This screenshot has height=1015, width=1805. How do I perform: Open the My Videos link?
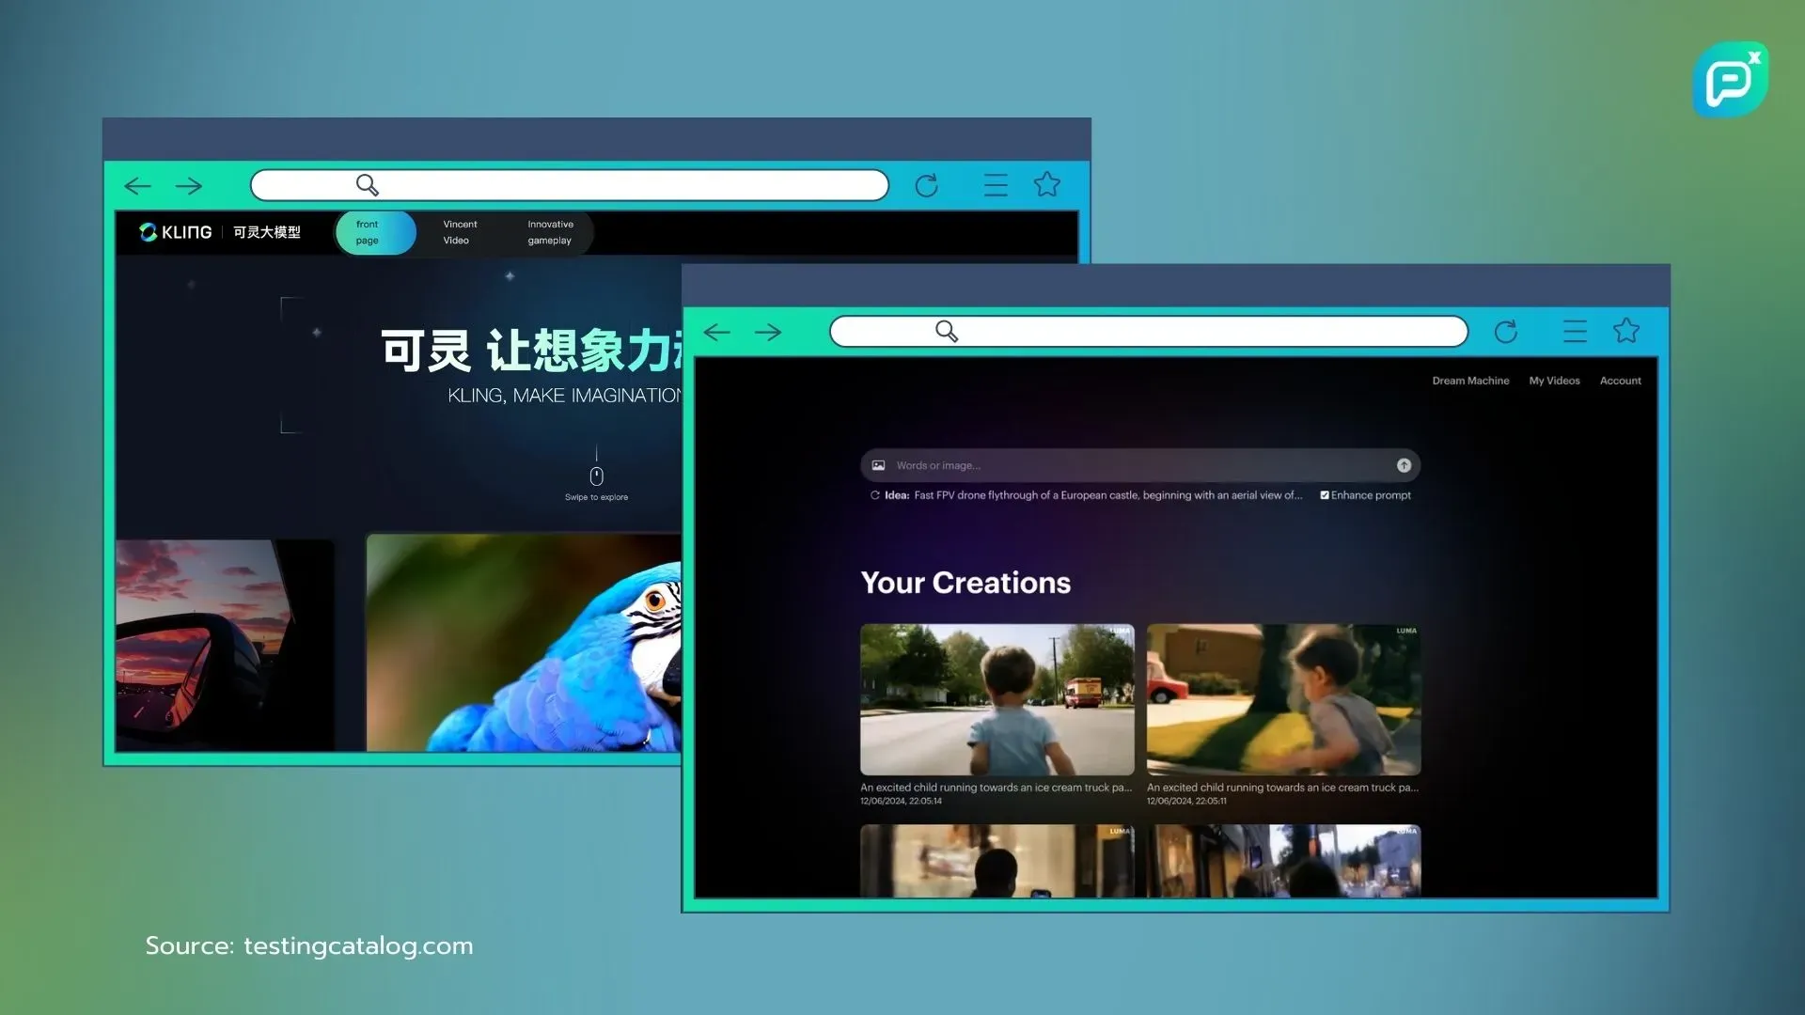tap(1554, 381)
